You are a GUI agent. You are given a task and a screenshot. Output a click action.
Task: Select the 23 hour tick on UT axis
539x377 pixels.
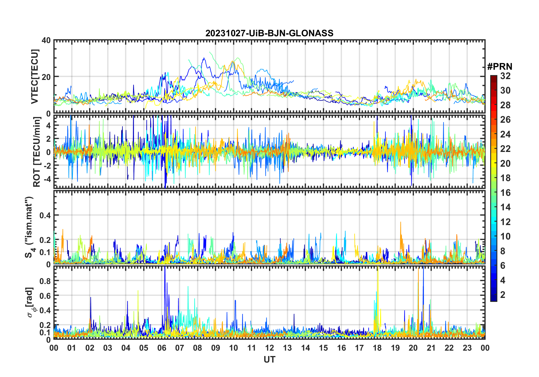[467, 348]
